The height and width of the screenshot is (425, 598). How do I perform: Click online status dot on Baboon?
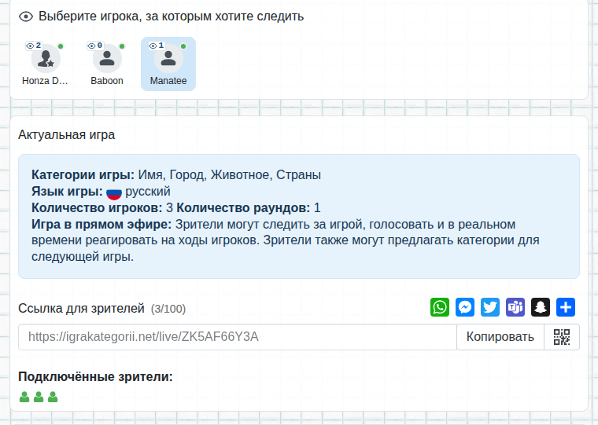(x=122, y=46)
